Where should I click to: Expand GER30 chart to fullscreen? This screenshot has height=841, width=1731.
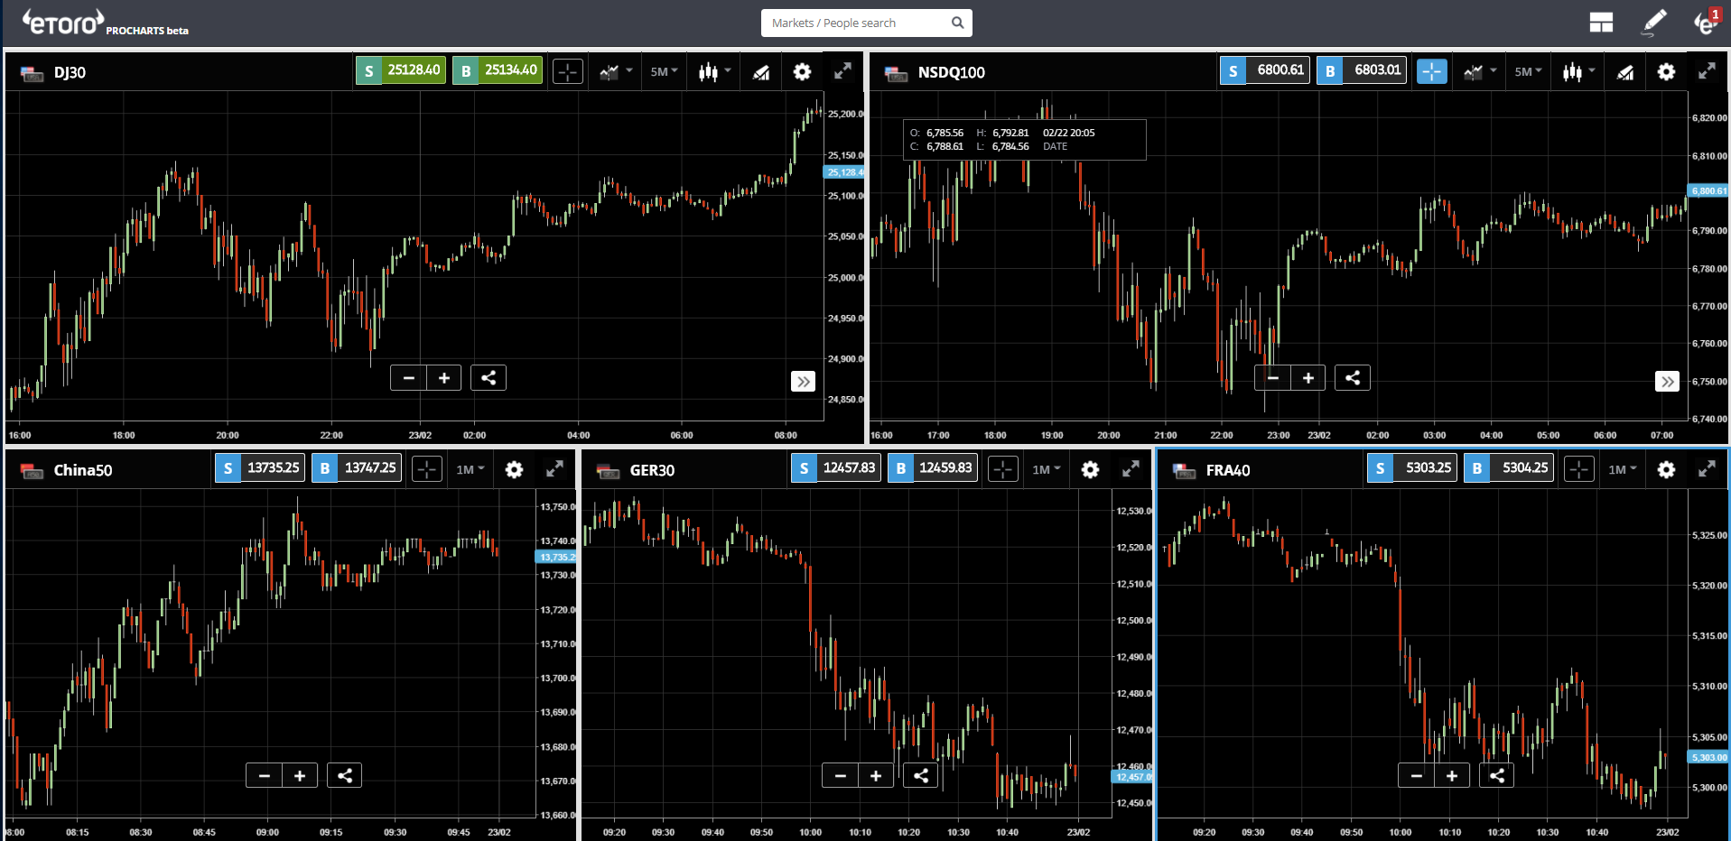[1131, 469]
